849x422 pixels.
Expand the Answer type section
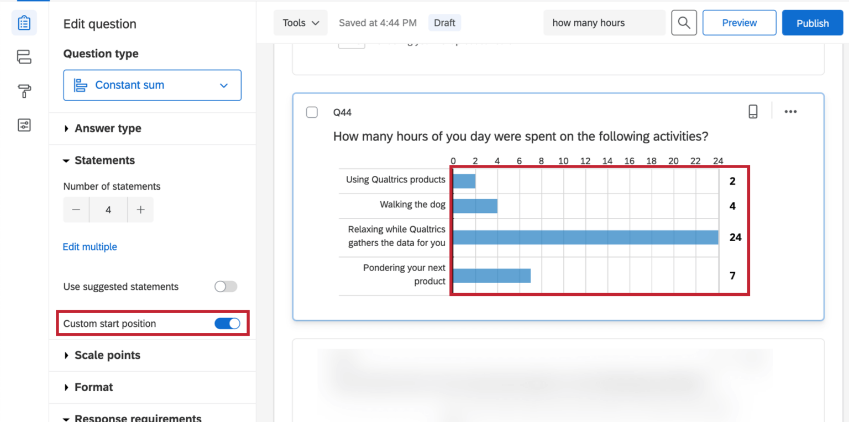point(108,128)
